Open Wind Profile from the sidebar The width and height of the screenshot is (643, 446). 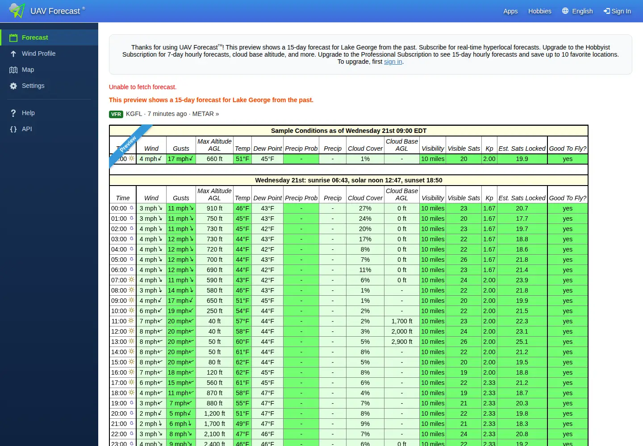coord(49,54)
